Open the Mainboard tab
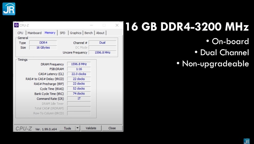The height and width of the screenshot is (144, 254). [x=34, y=33]
